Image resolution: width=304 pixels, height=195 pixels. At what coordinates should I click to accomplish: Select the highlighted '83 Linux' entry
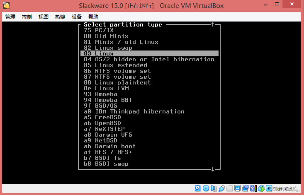[x=149, y=53]
